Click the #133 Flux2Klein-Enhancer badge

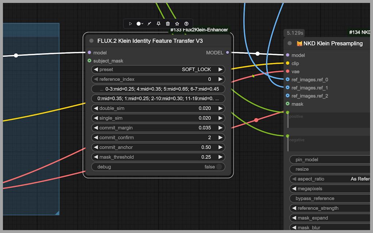pos(199,30)
